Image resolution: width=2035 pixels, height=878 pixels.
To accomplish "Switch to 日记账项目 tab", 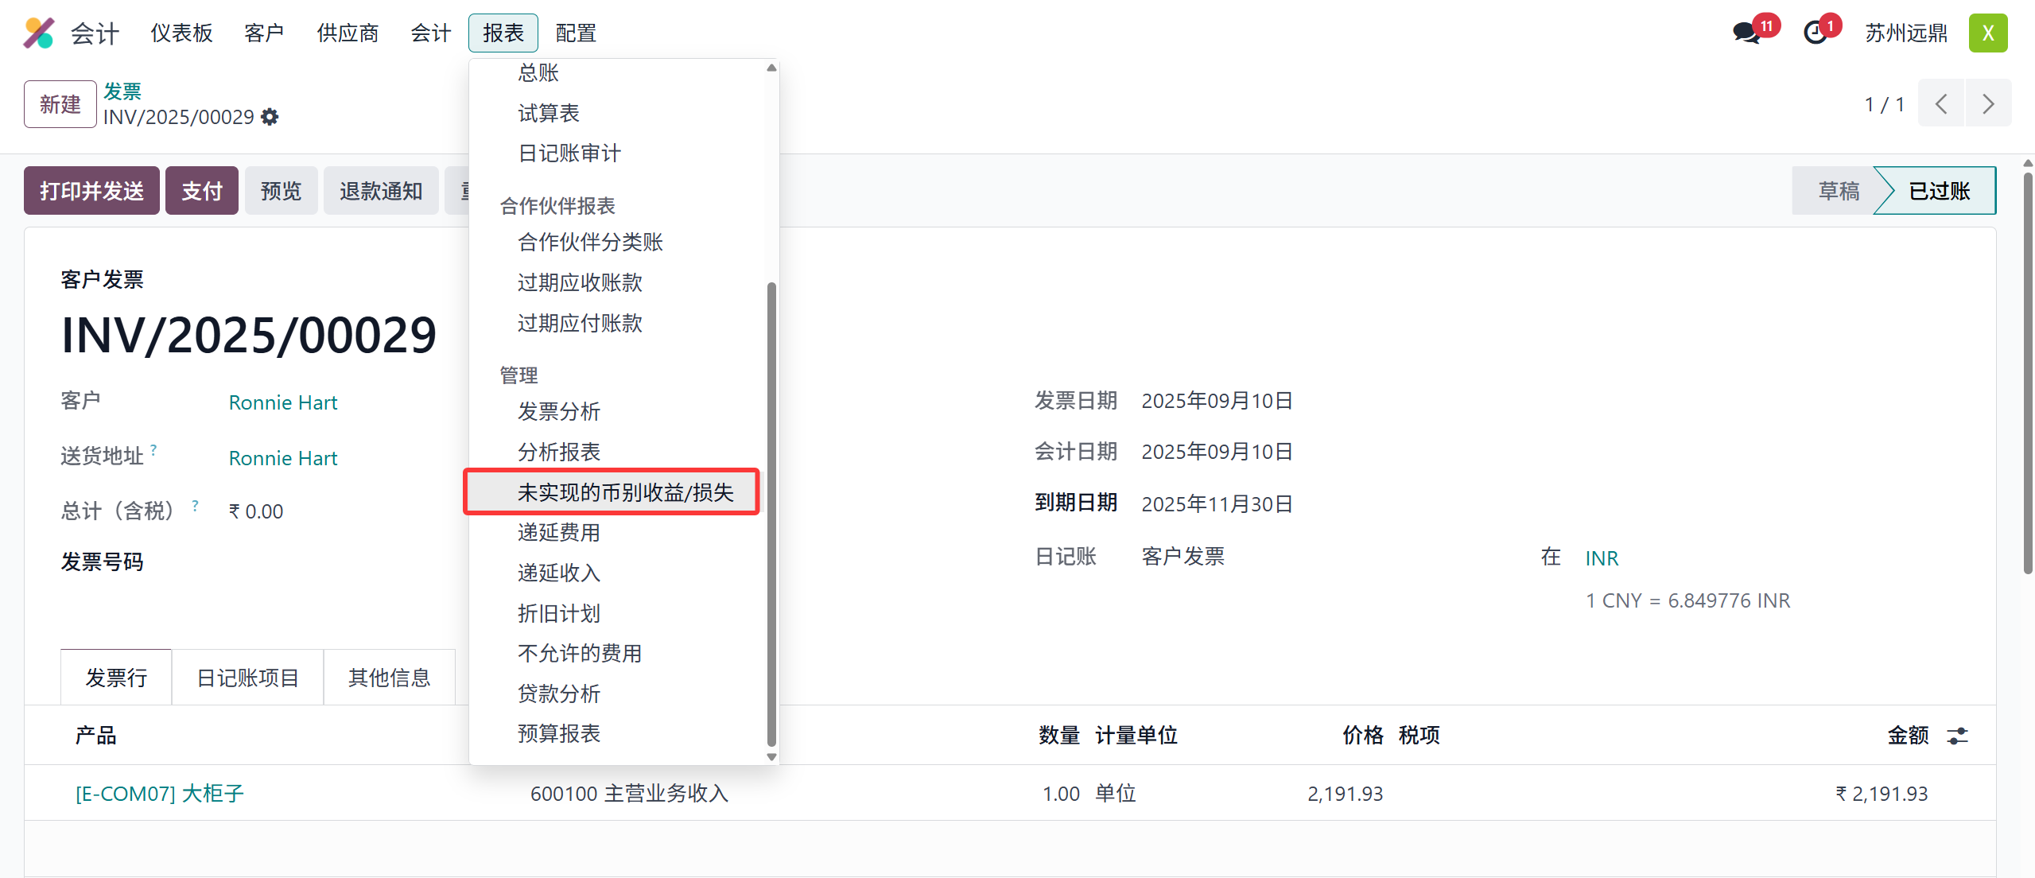I will (247, 678).
